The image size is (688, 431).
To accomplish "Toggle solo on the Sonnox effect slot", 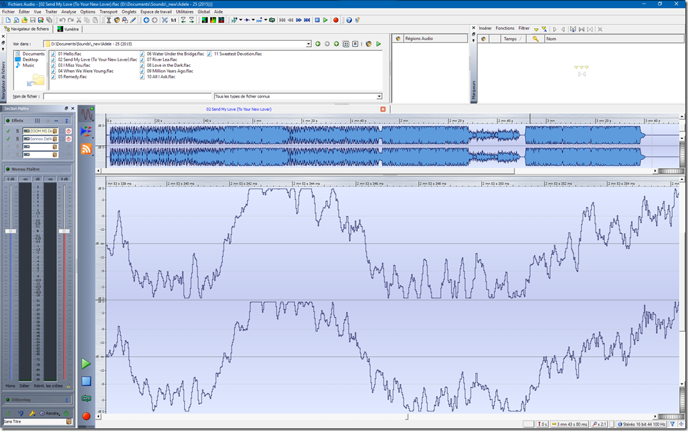I will (17, 139).
